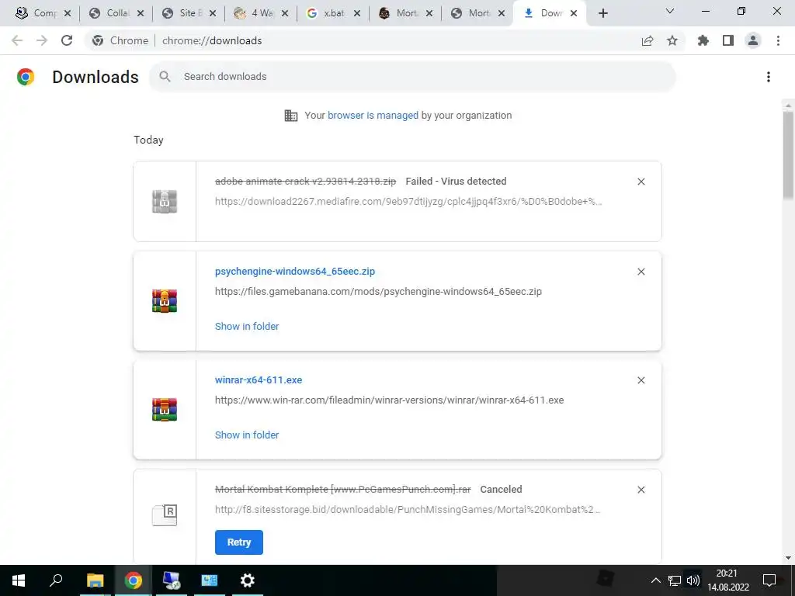Show hidden system tray icons
The image size is (795, 596).
point(655,580)
